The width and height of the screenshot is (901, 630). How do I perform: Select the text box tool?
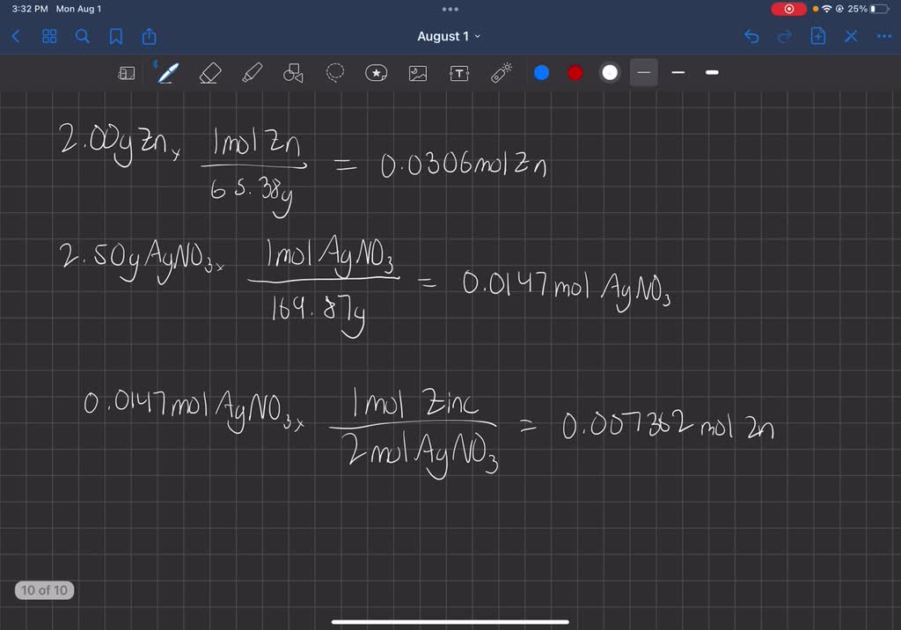458,73
